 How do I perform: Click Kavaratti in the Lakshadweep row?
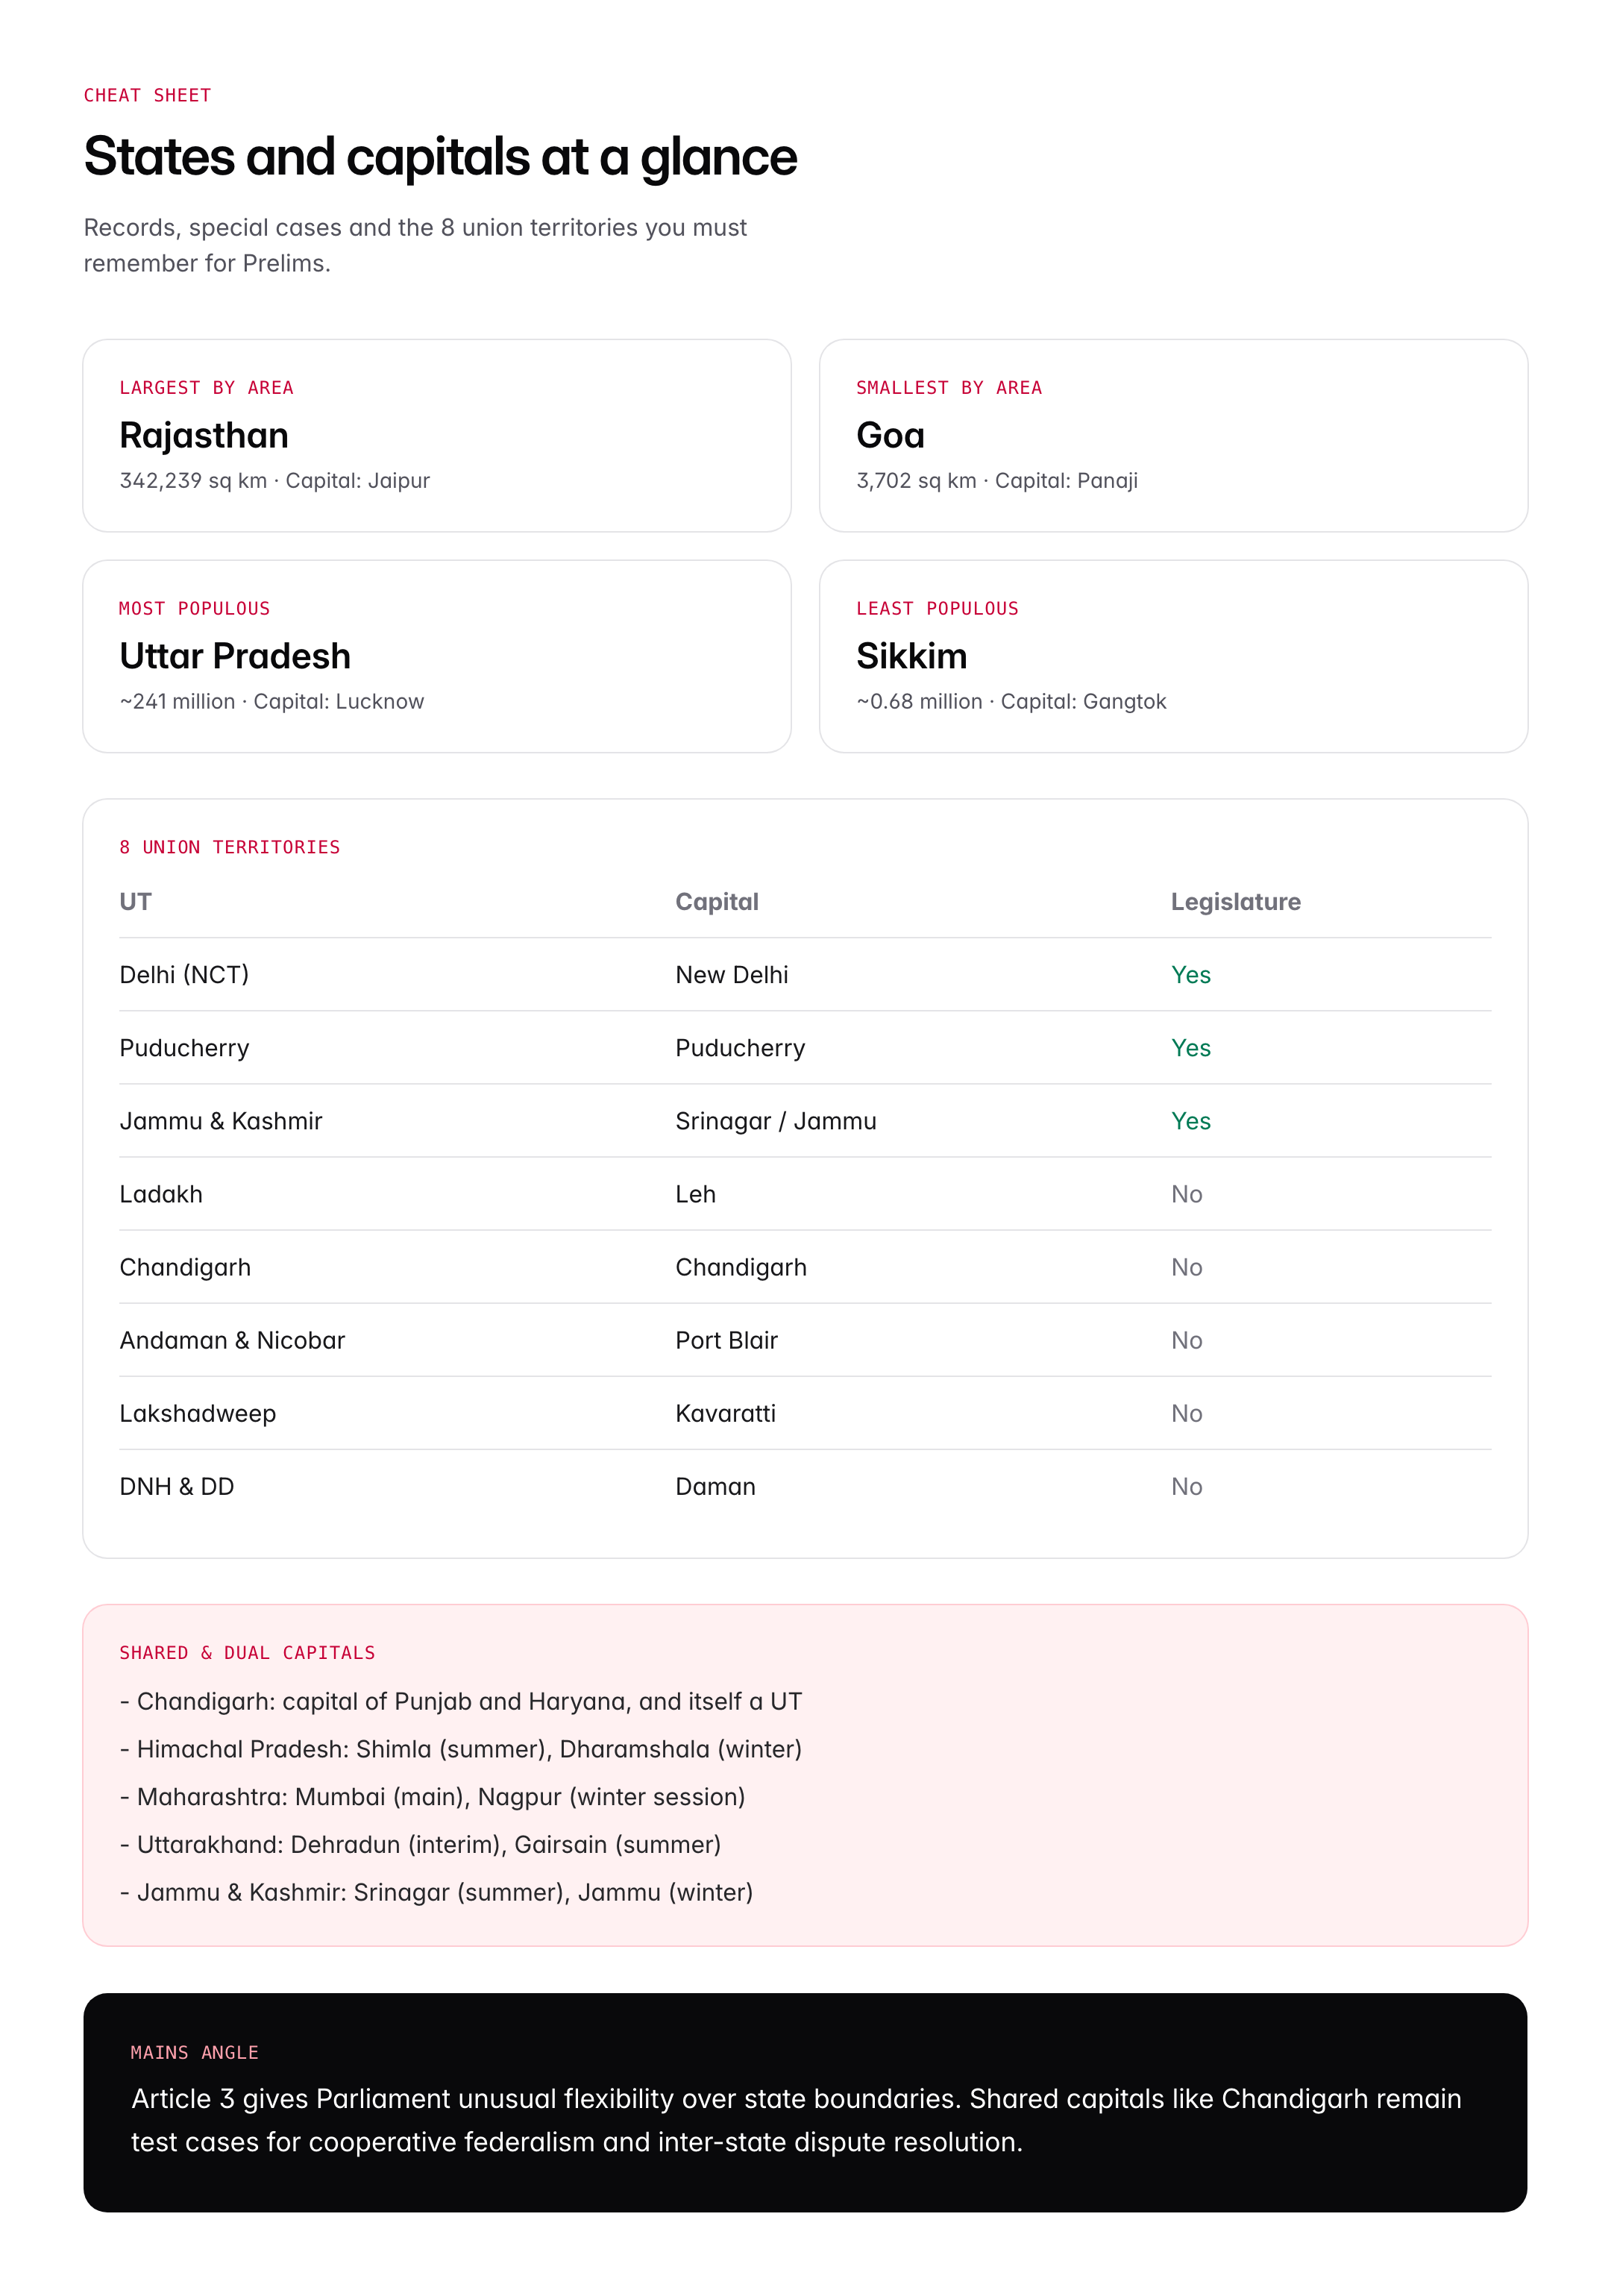tap(725, 1413)
